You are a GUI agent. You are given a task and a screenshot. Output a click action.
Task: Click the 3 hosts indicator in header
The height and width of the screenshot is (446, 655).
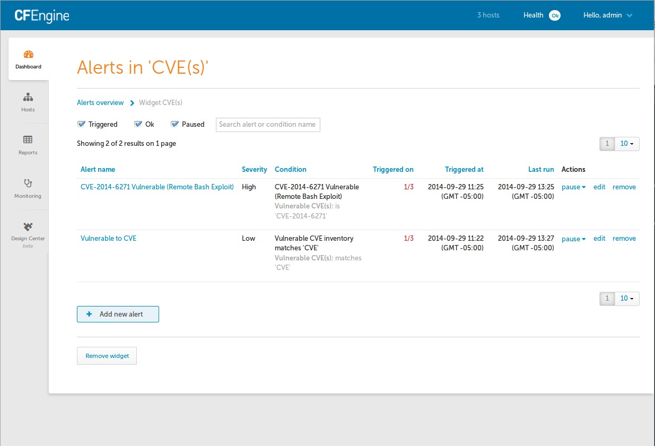click(488, 15)
